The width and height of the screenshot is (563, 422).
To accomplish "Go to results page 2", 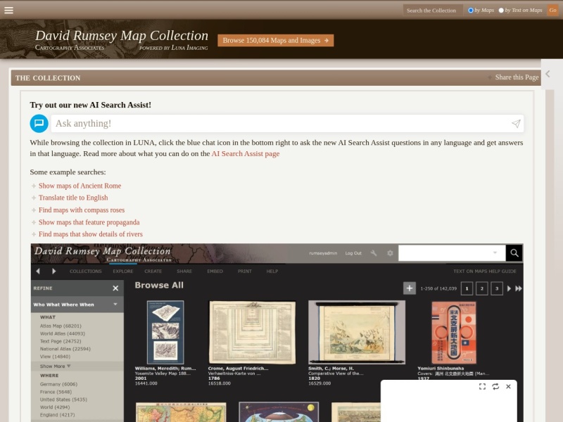I will (482, 288).
